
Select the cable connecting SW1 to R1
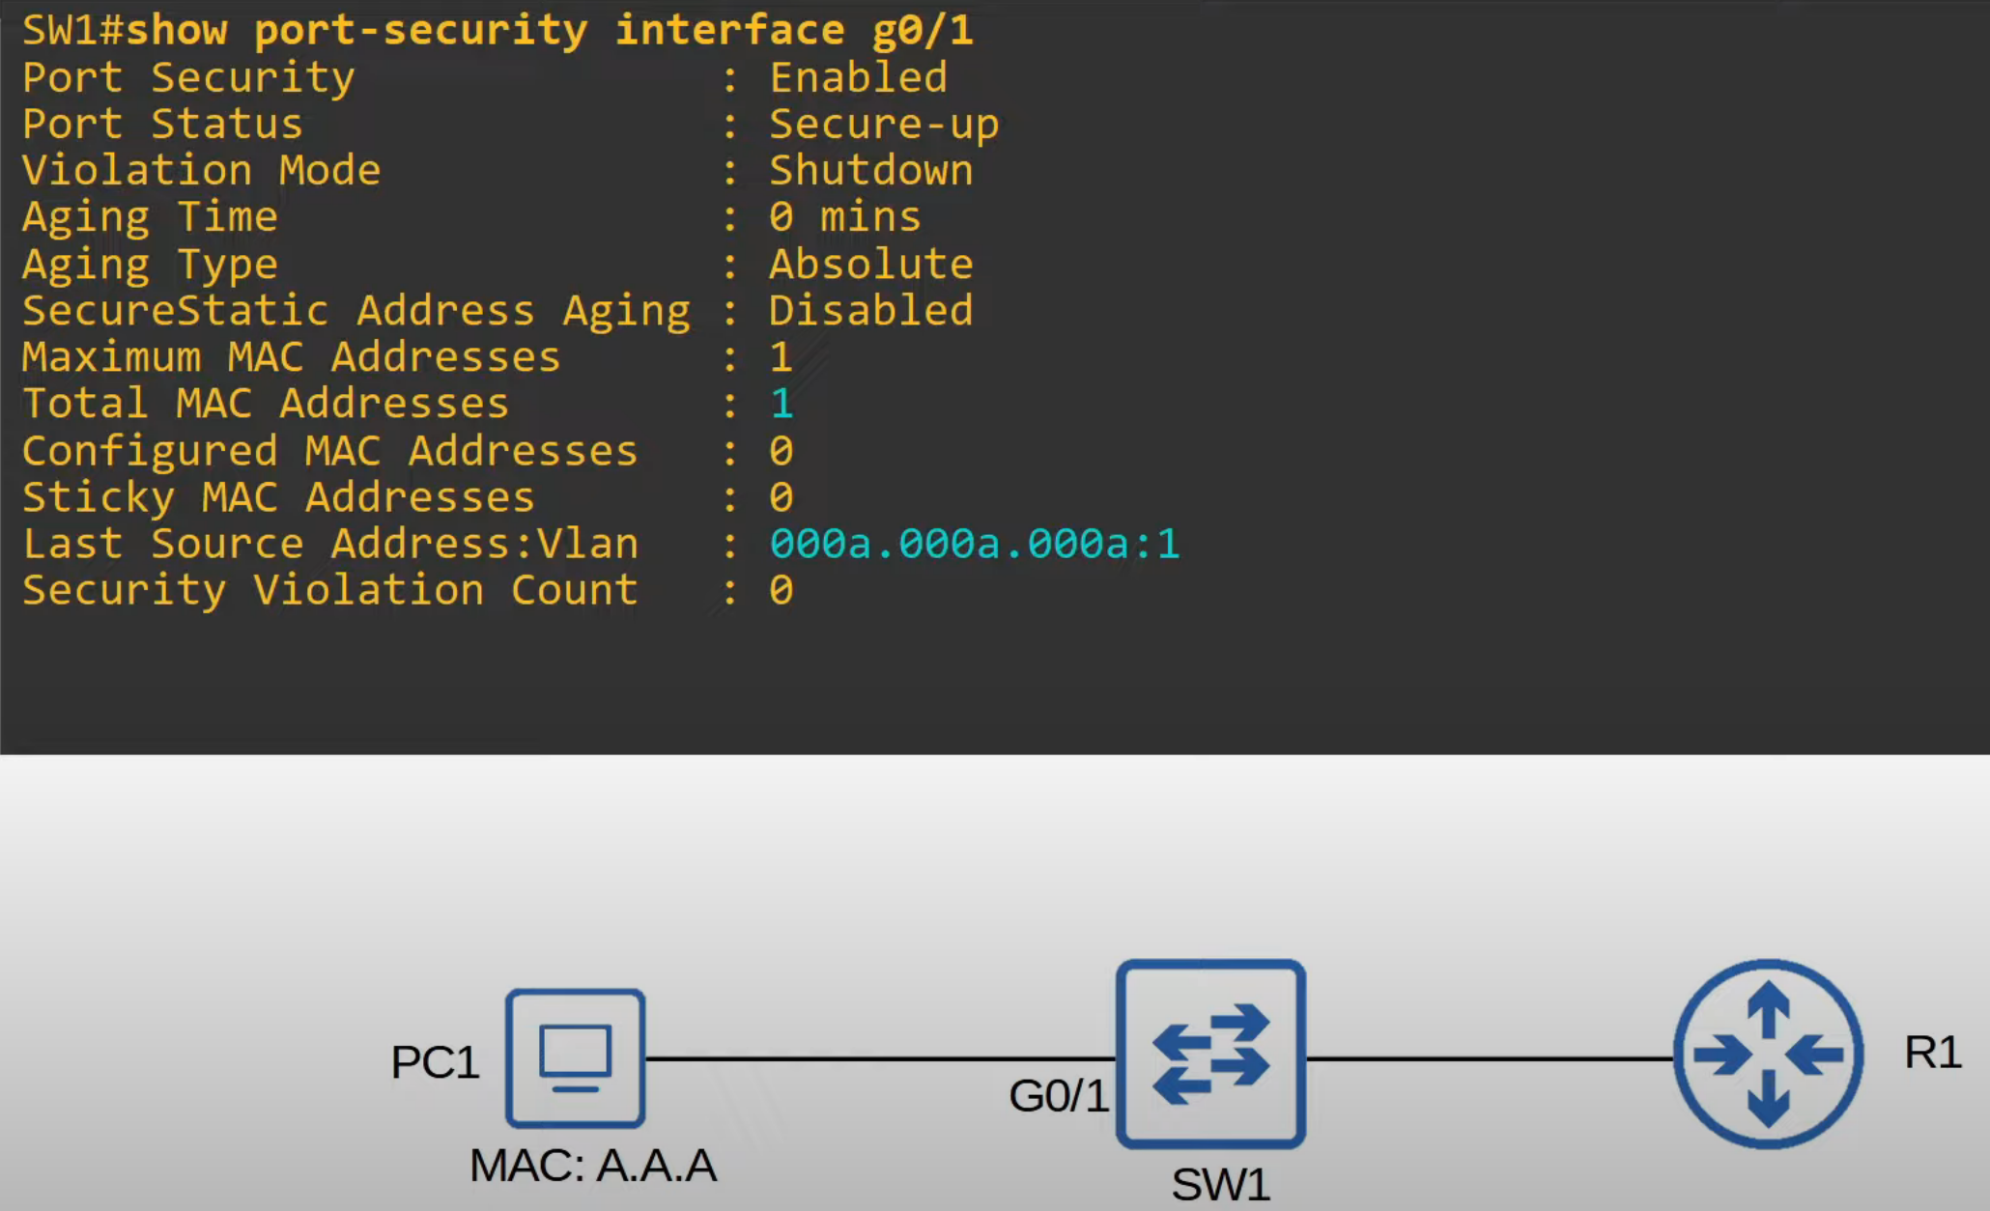coord(1488,1058)
